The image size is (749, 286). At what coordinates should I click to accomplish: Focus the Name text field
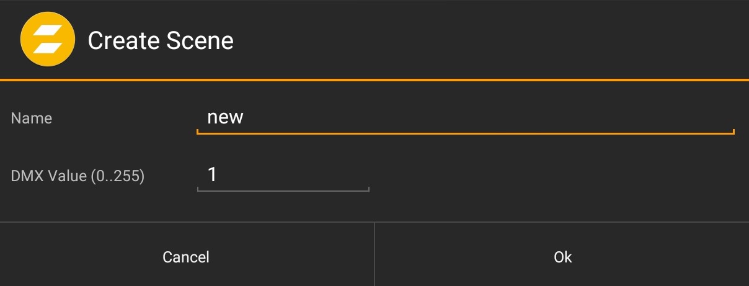[465, 118]
